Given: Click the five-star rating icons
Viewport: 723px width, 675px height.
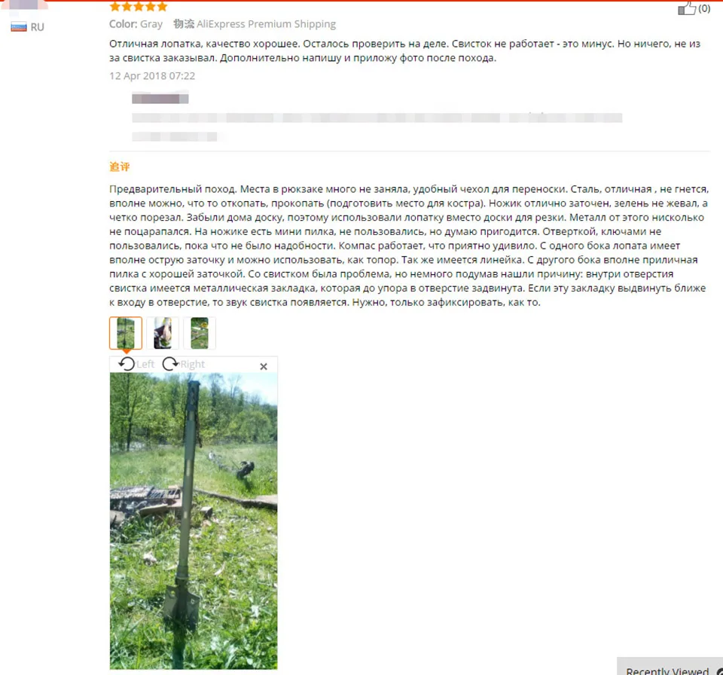Looking at the screenshot, I should tap(139, 7).
